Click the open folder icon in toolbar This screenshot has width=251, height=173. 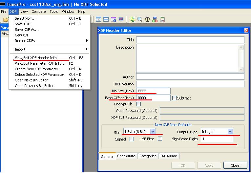point(6,19)
